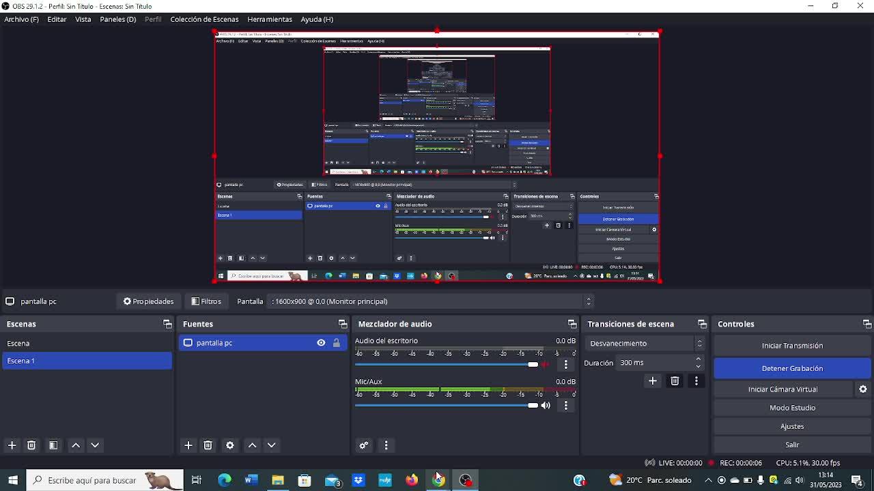This screenshot has width=874, height=491.
Task: Mute the Mic/Aux audio channel
Action: tap(546, 406)
